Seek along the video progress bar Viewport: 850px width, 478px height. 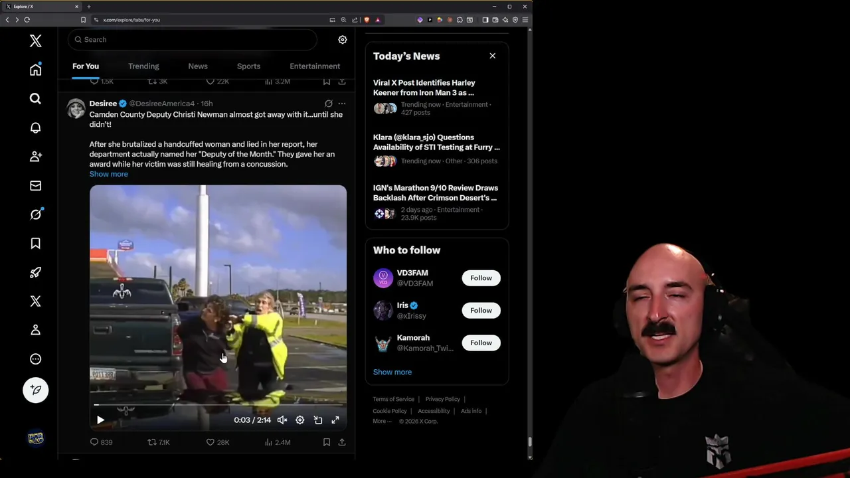pyautogui.click(x=218, y=404)
